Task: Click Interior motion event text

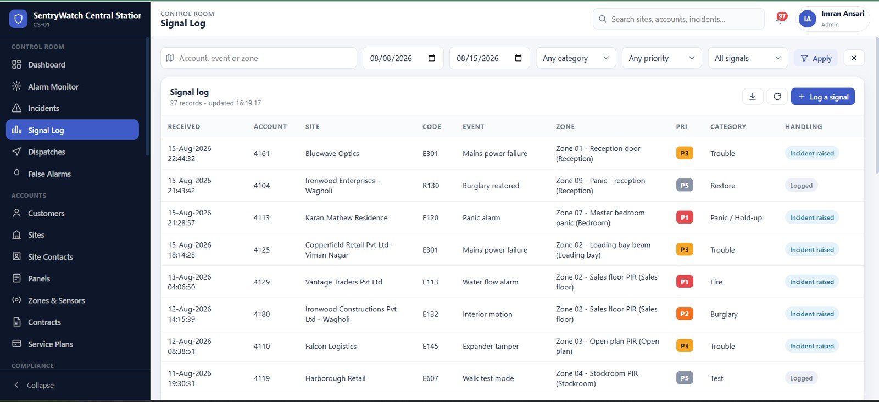Action: (487, 314)
